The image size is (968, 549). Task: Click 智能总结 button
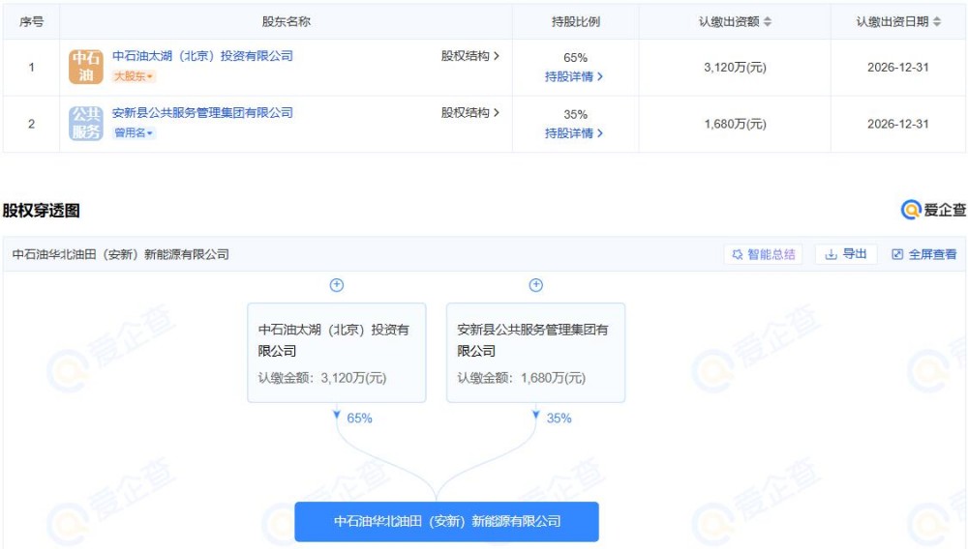click(x=764, y=254)
